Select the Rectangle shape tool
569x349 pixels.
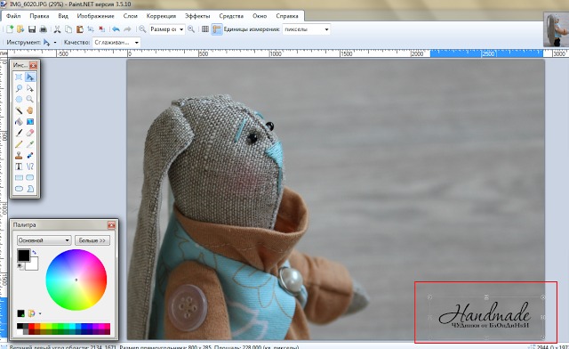(x=19, y=178)
